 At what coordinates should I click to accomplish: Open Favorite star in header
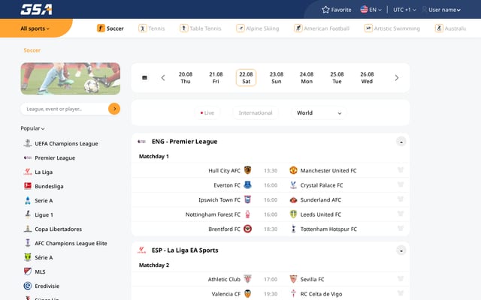pos(337,10)
